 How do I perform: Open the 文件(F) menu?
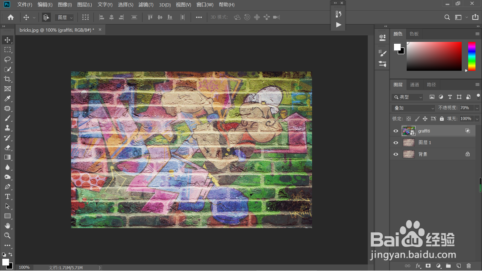25,5
